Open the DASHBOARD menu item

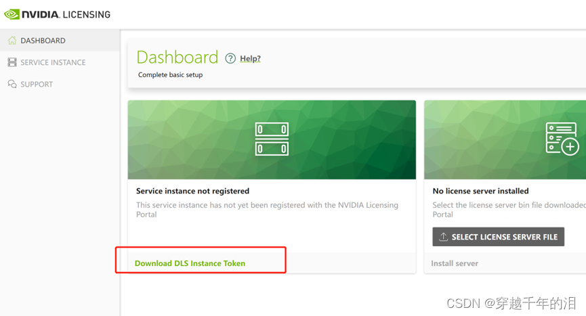pyautogui.click(x=60, y=41)
